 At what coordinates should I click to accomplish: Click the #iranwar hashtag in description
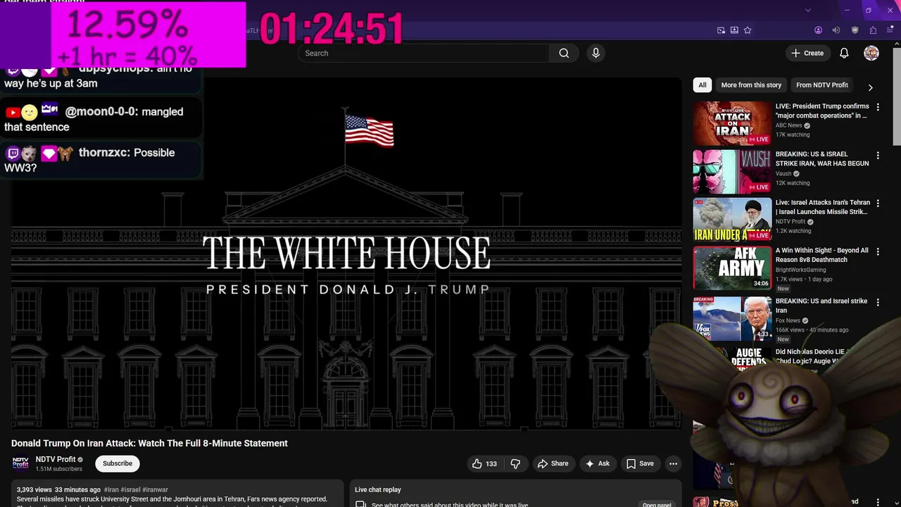(x=156, y=489)
